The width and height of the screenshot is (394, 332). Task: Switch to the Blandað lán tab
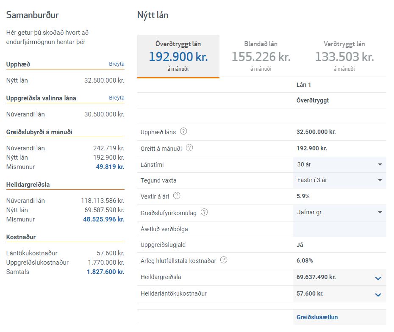261,56
